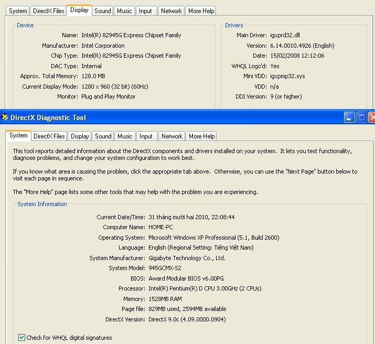Open DirectX Files tab in upper window

pos(48,11)
